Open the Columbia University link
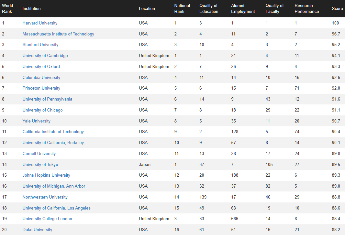 41,78
